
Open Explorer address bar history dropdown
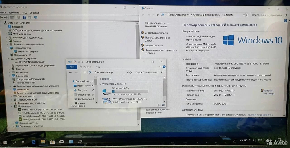tap(127, 72)
